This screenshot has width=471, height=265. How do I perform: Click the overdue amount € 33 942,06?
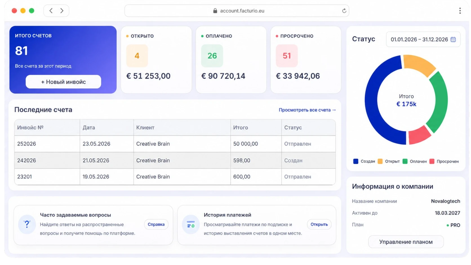298,76
